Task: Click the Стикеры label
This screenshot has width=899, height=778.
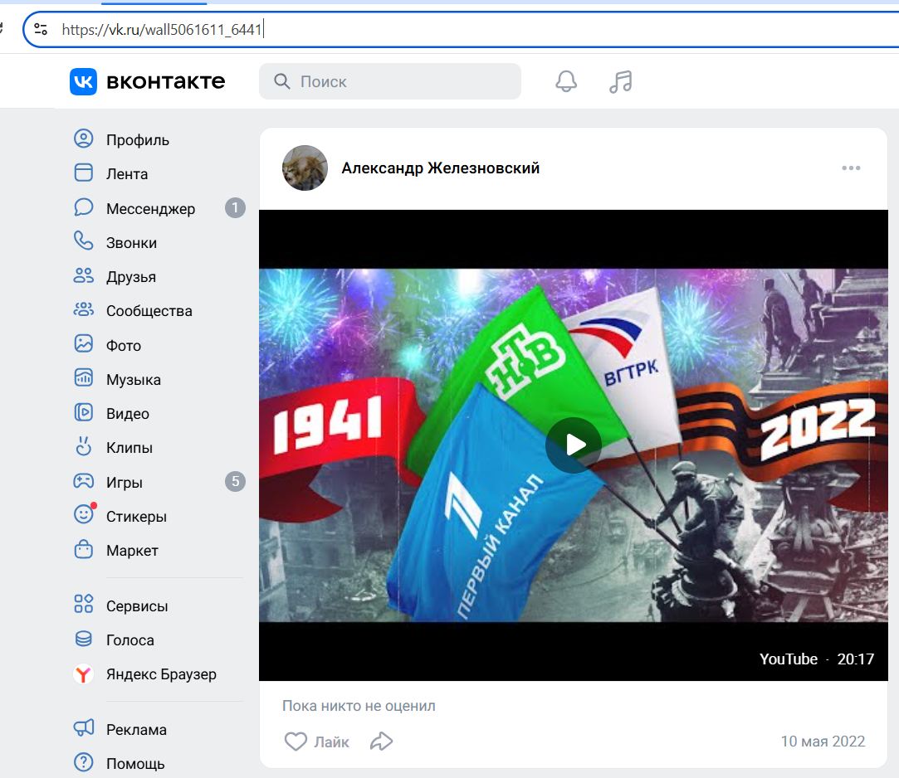Action: [136, 516]
